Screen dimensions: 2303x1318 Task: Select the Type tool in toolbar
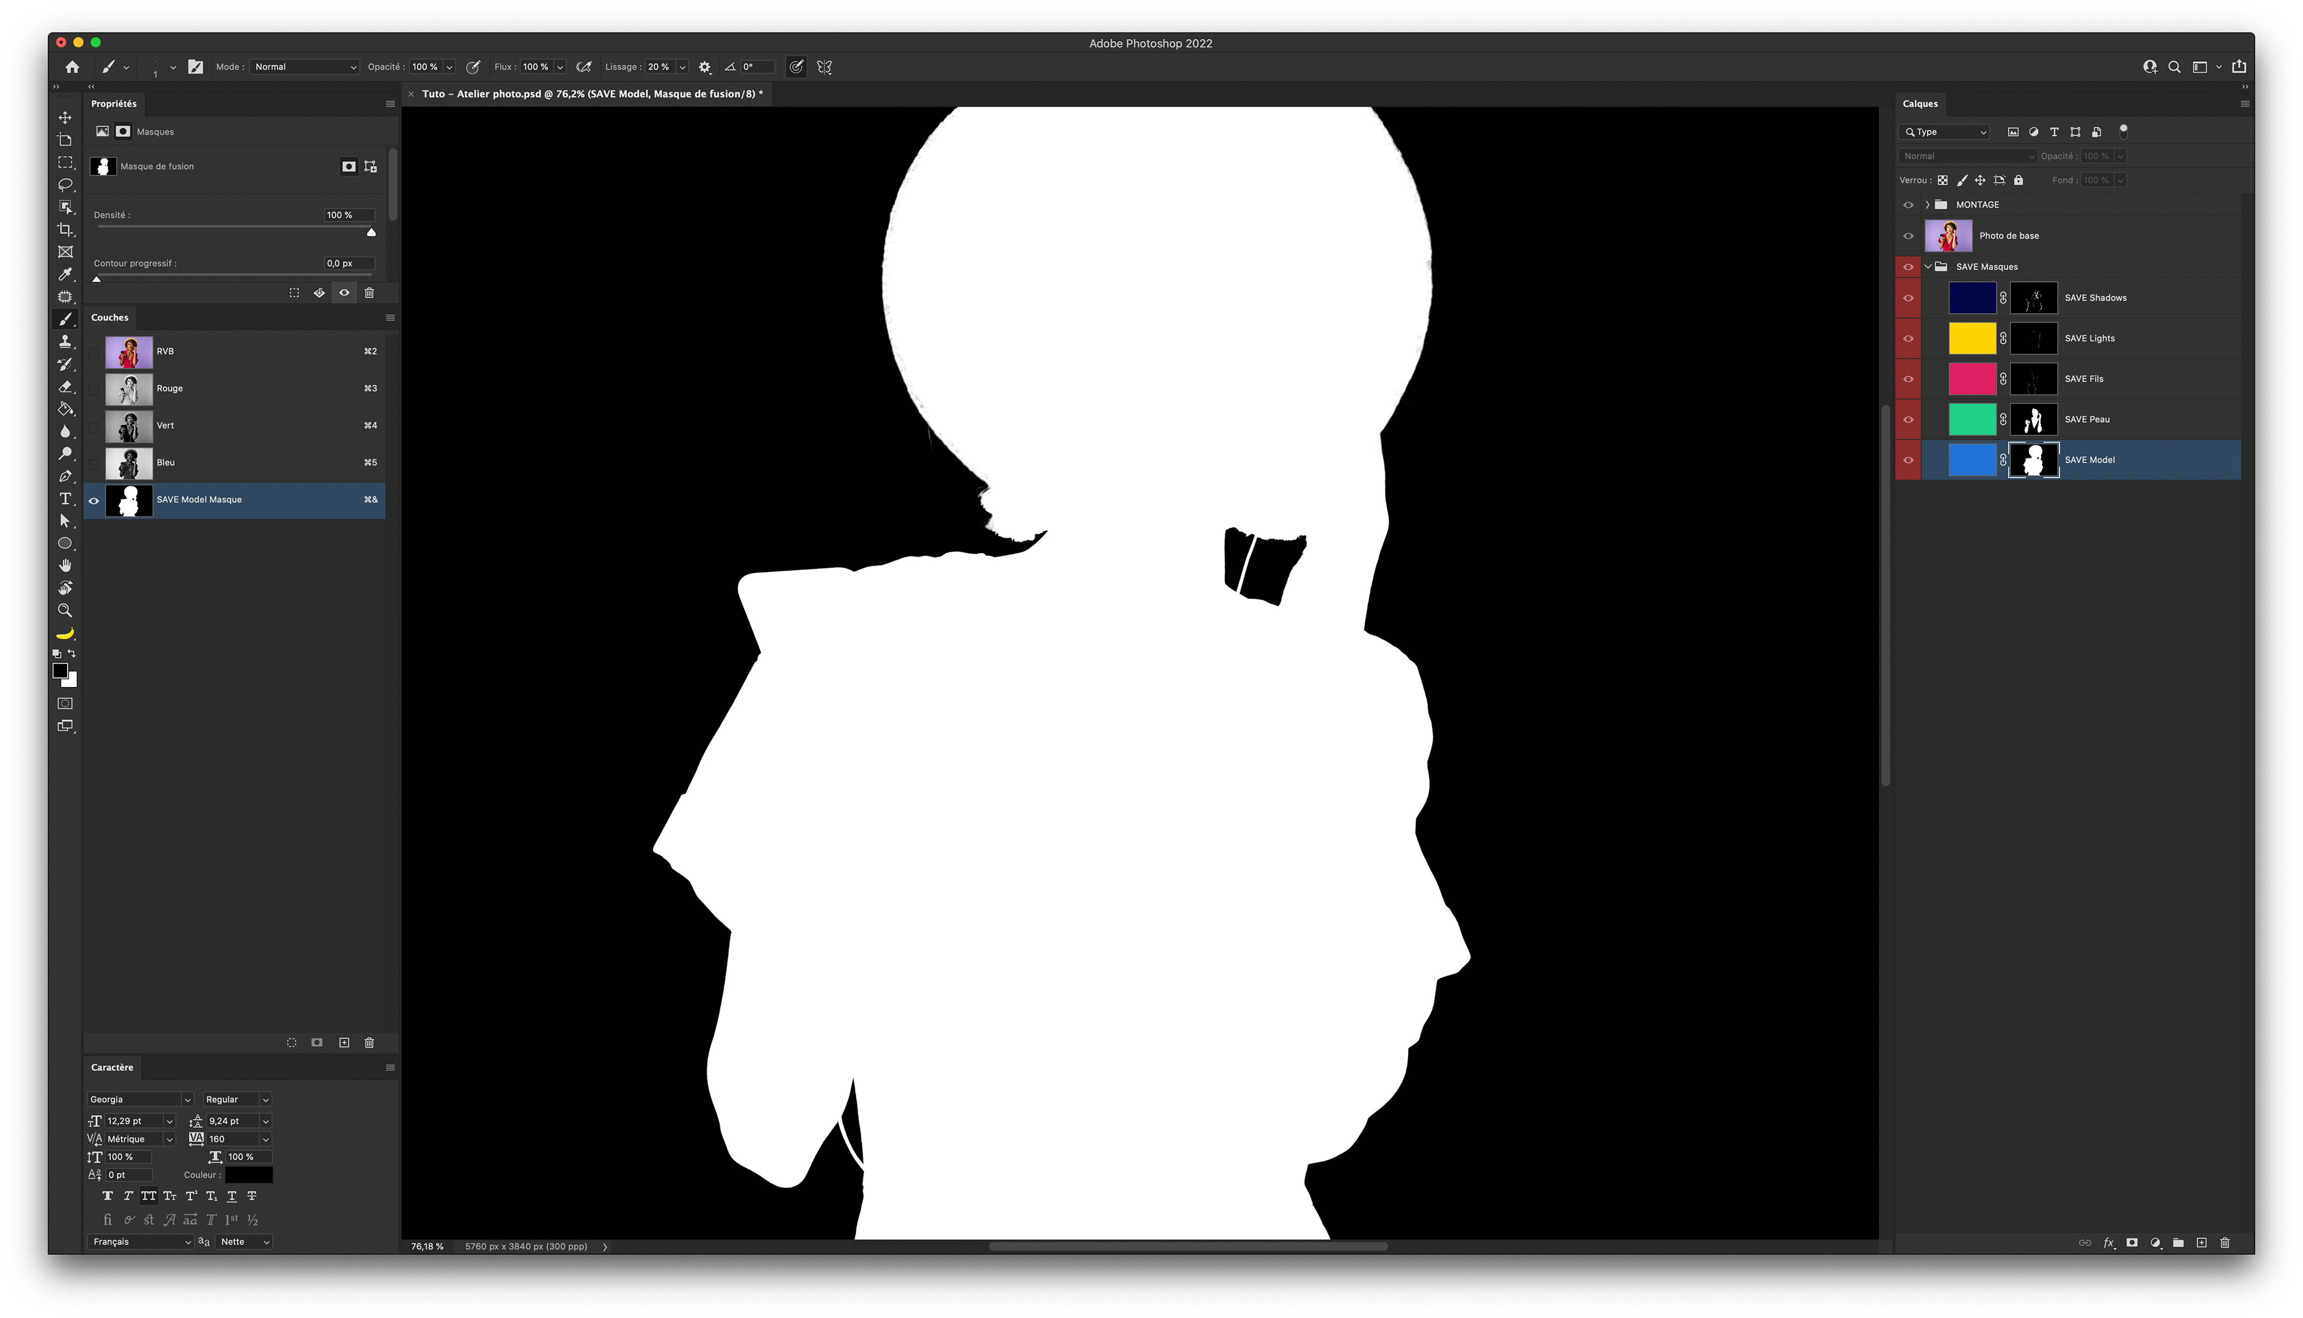tap(65, 499)
